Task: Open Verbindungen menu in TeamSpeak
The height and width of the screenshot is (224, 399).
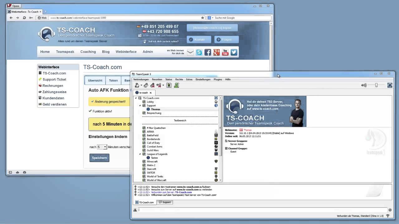Action: click(x=141, y=79)
